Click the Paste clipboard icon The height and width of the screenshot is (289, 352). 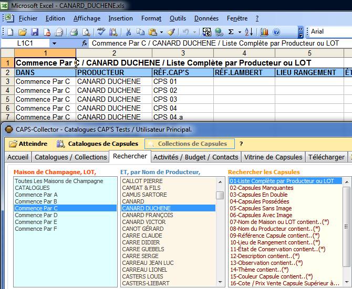point(153,33)
